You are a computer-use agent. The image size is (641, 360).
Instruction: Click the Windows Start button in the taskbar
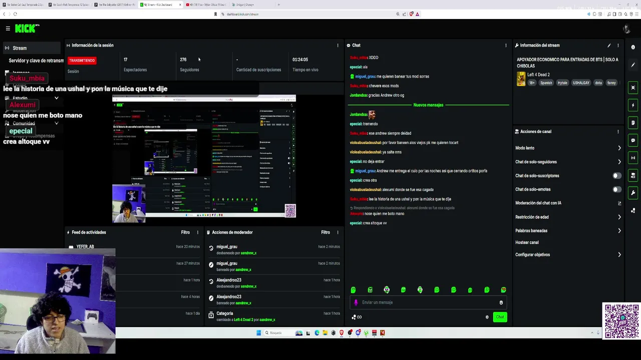tap(259, 333)
